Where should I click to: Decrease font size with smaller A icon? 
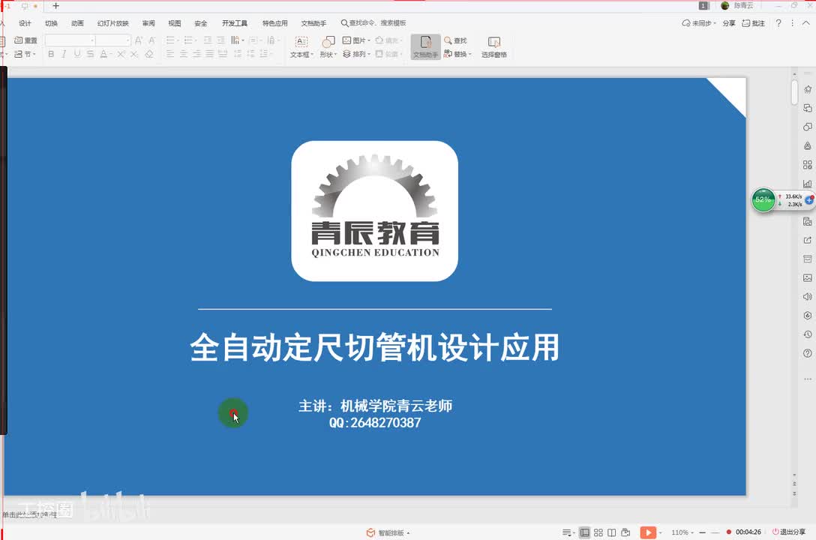click(x=152, y=40)
